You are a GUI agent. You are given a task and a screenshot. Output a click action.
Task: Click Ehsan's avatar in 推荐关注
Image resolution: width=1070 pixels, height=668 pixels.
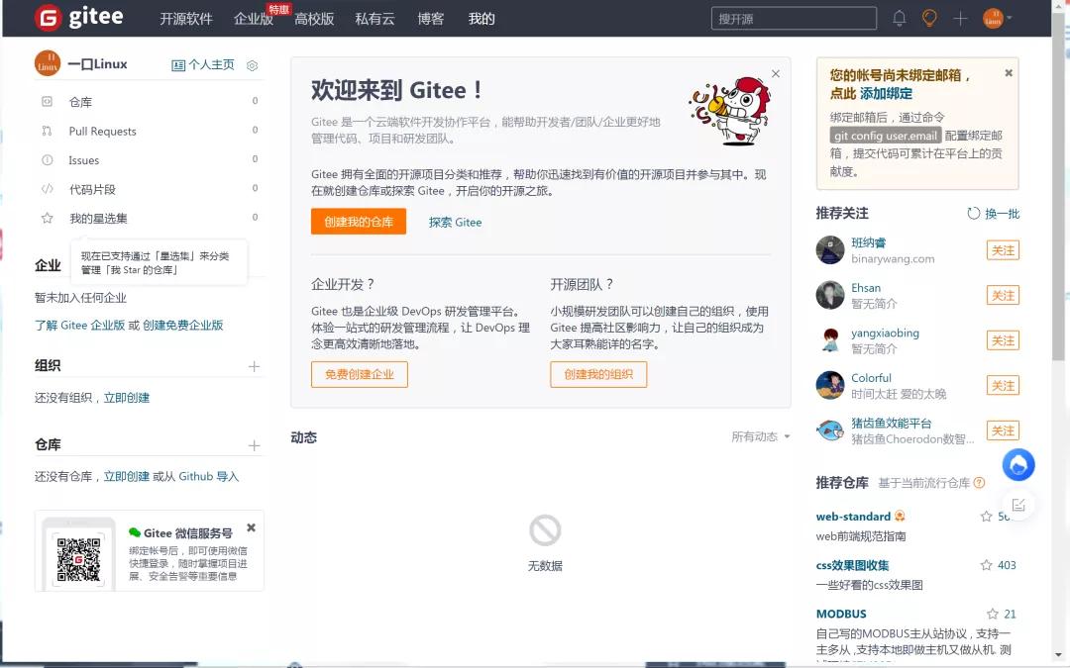coord(830,295)
